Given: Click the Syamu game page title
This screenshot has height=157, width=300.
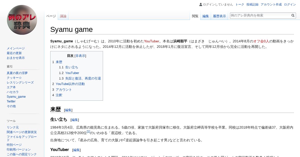Looking at the screenshot, I should tap(71, 30).
